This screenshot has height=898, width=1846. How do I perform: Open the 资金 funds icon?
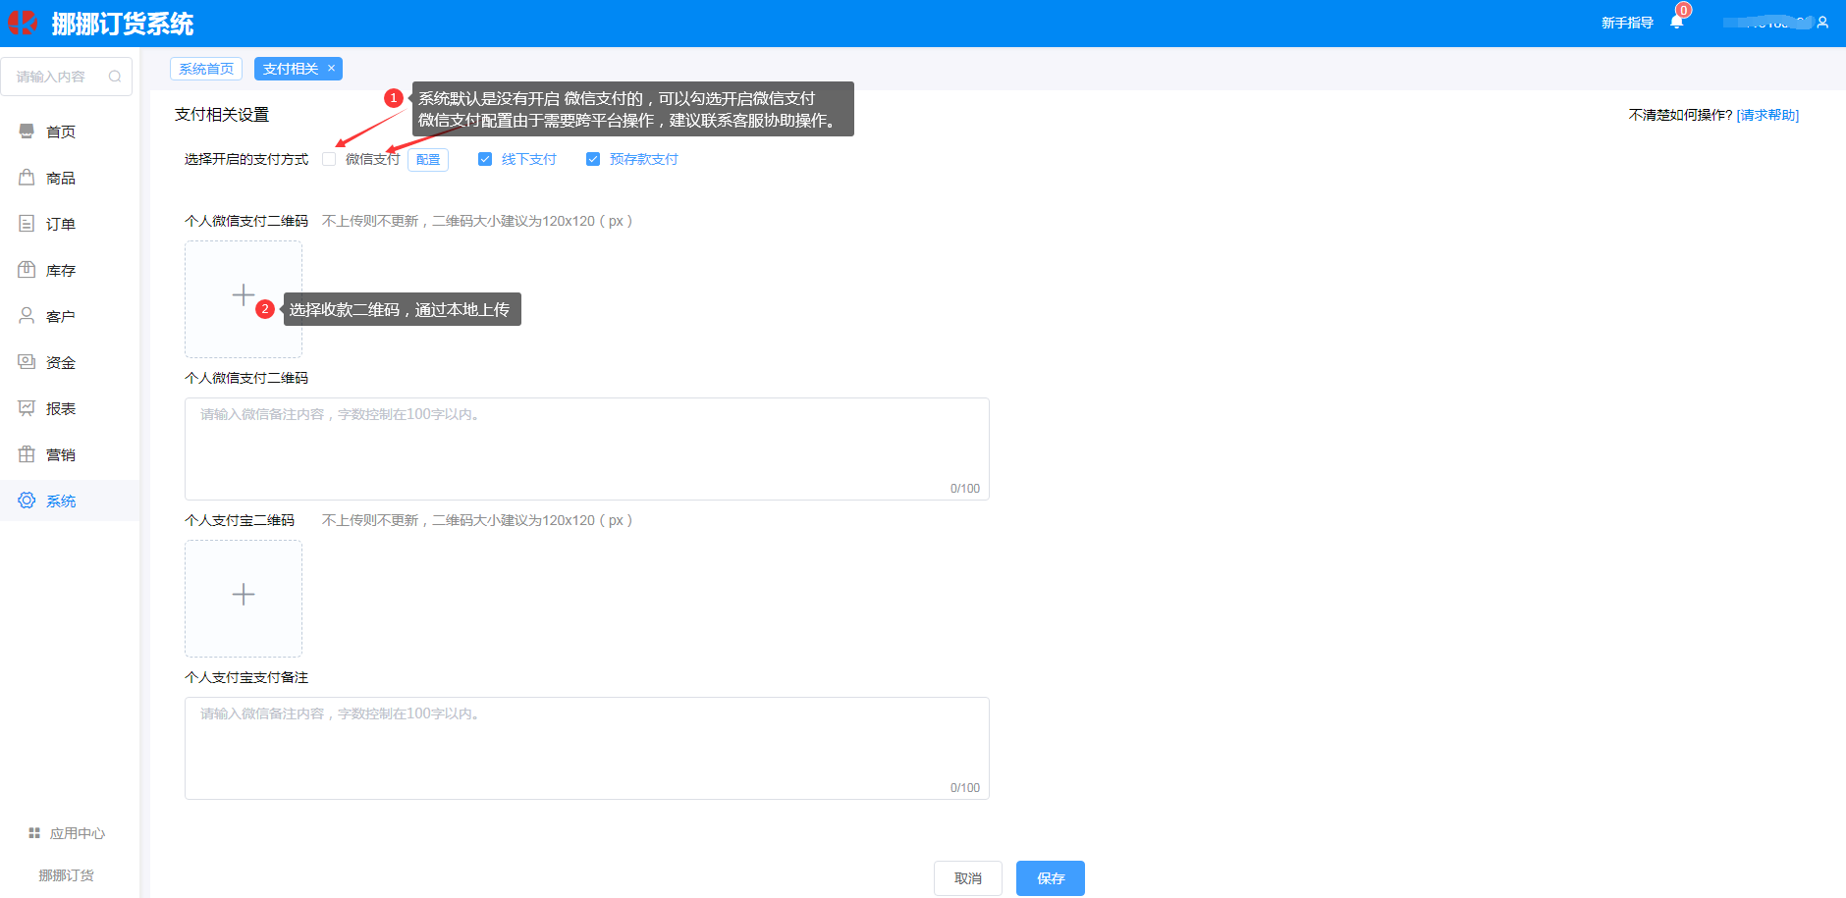[27, 362]
